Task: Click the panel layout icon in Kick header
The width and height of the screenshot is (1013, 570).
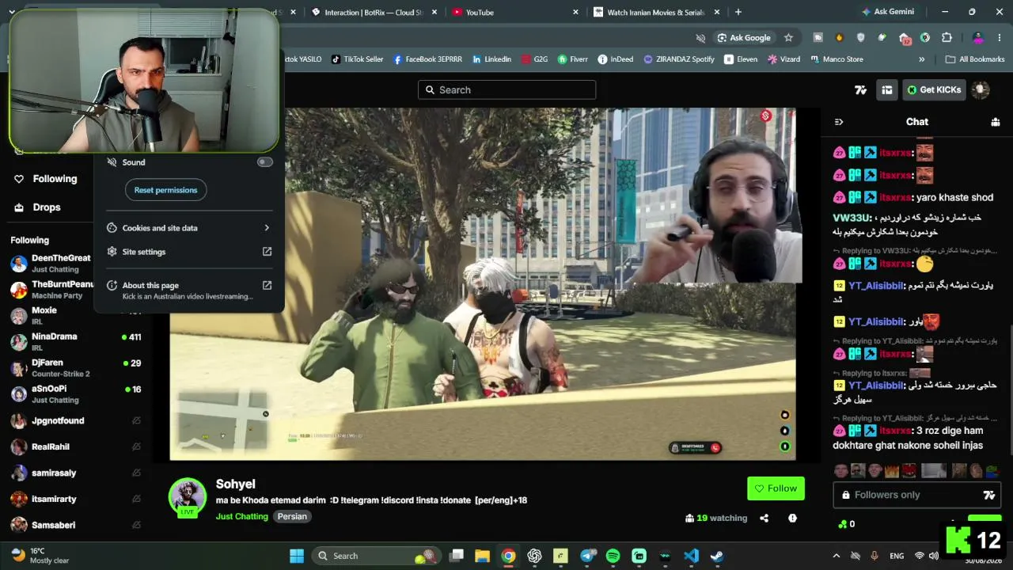Action: pyautogui.click(x=887, y=90)
